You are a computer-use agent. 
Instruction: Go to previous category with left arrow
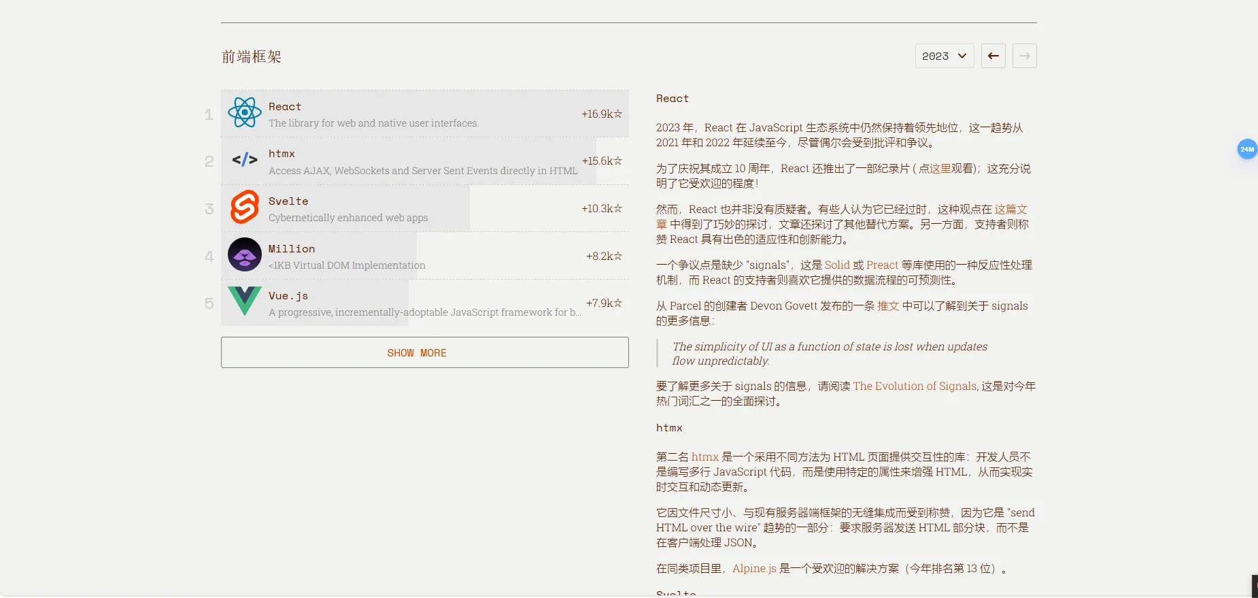coord(993,56)
